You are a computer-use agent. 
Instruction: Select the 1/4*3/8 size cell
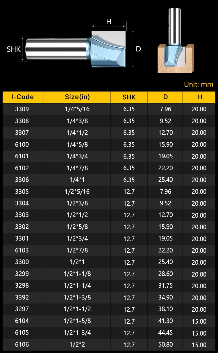click(x=77, y=121)
